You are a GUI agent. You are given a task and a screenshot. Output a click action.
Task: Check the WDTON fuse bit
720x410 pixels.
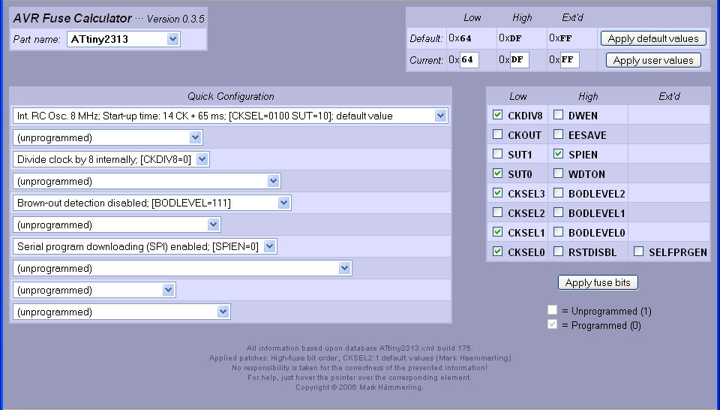point(559,174)
